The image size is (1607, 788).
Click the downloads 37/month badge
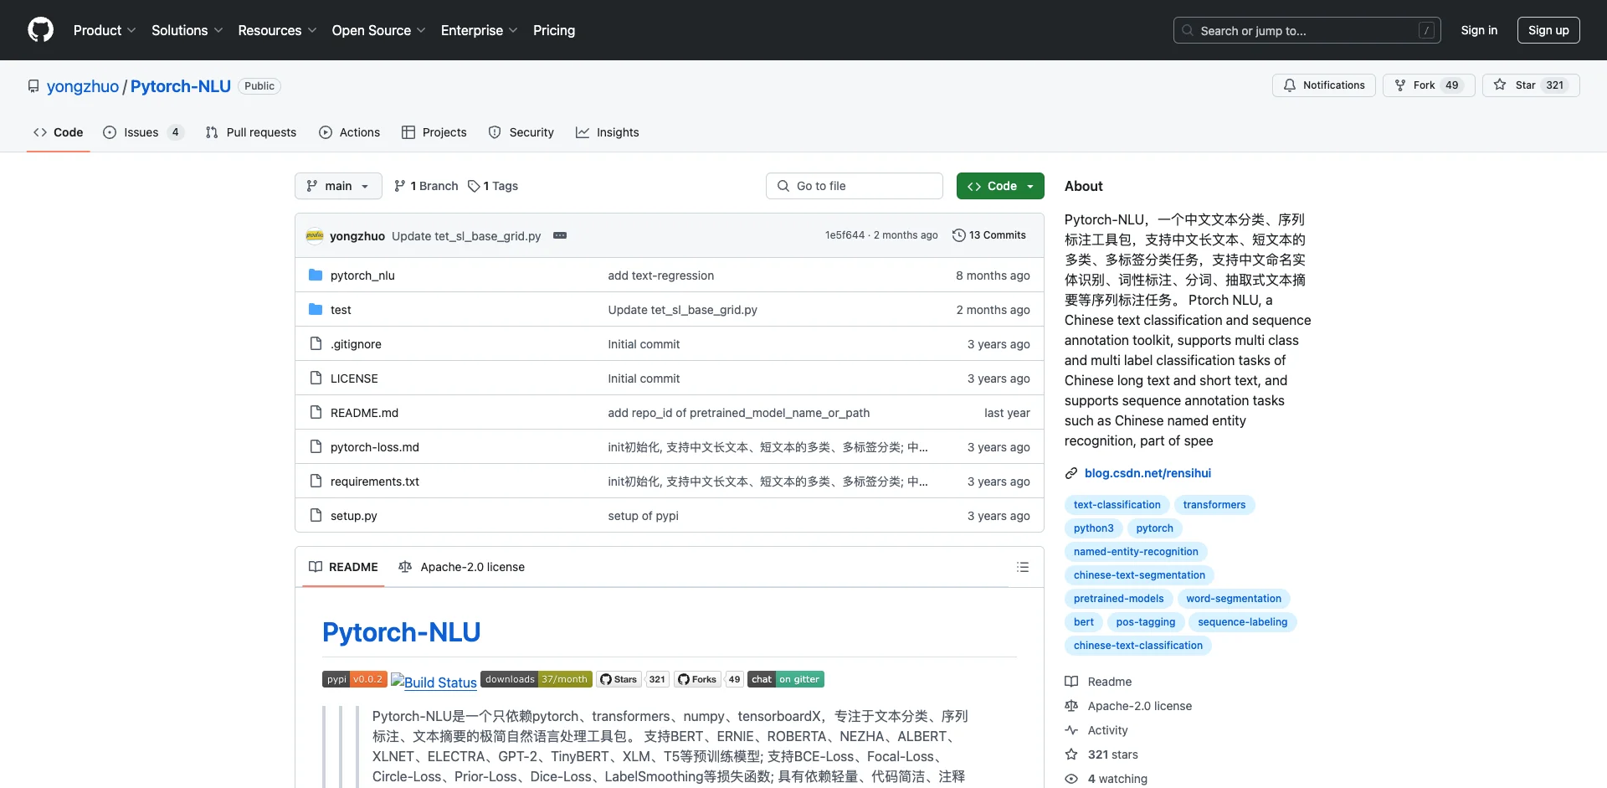pos(536,679)
